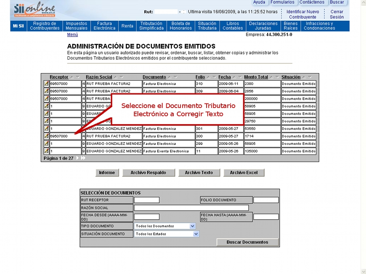Image resolution: width=366 pixels, height=274 pixels.
Task: Sort Situación column ascending arrow
Action: click(304, 77)
